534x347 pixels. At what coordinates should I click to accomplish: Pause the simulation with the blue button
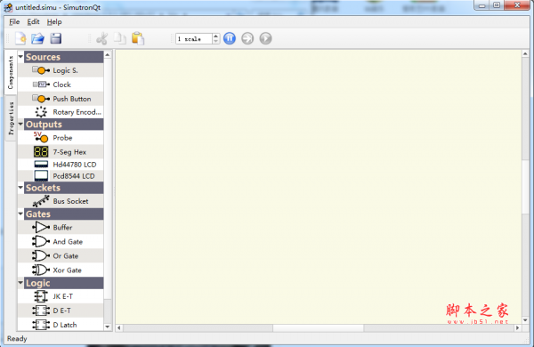tap(230, 38)
